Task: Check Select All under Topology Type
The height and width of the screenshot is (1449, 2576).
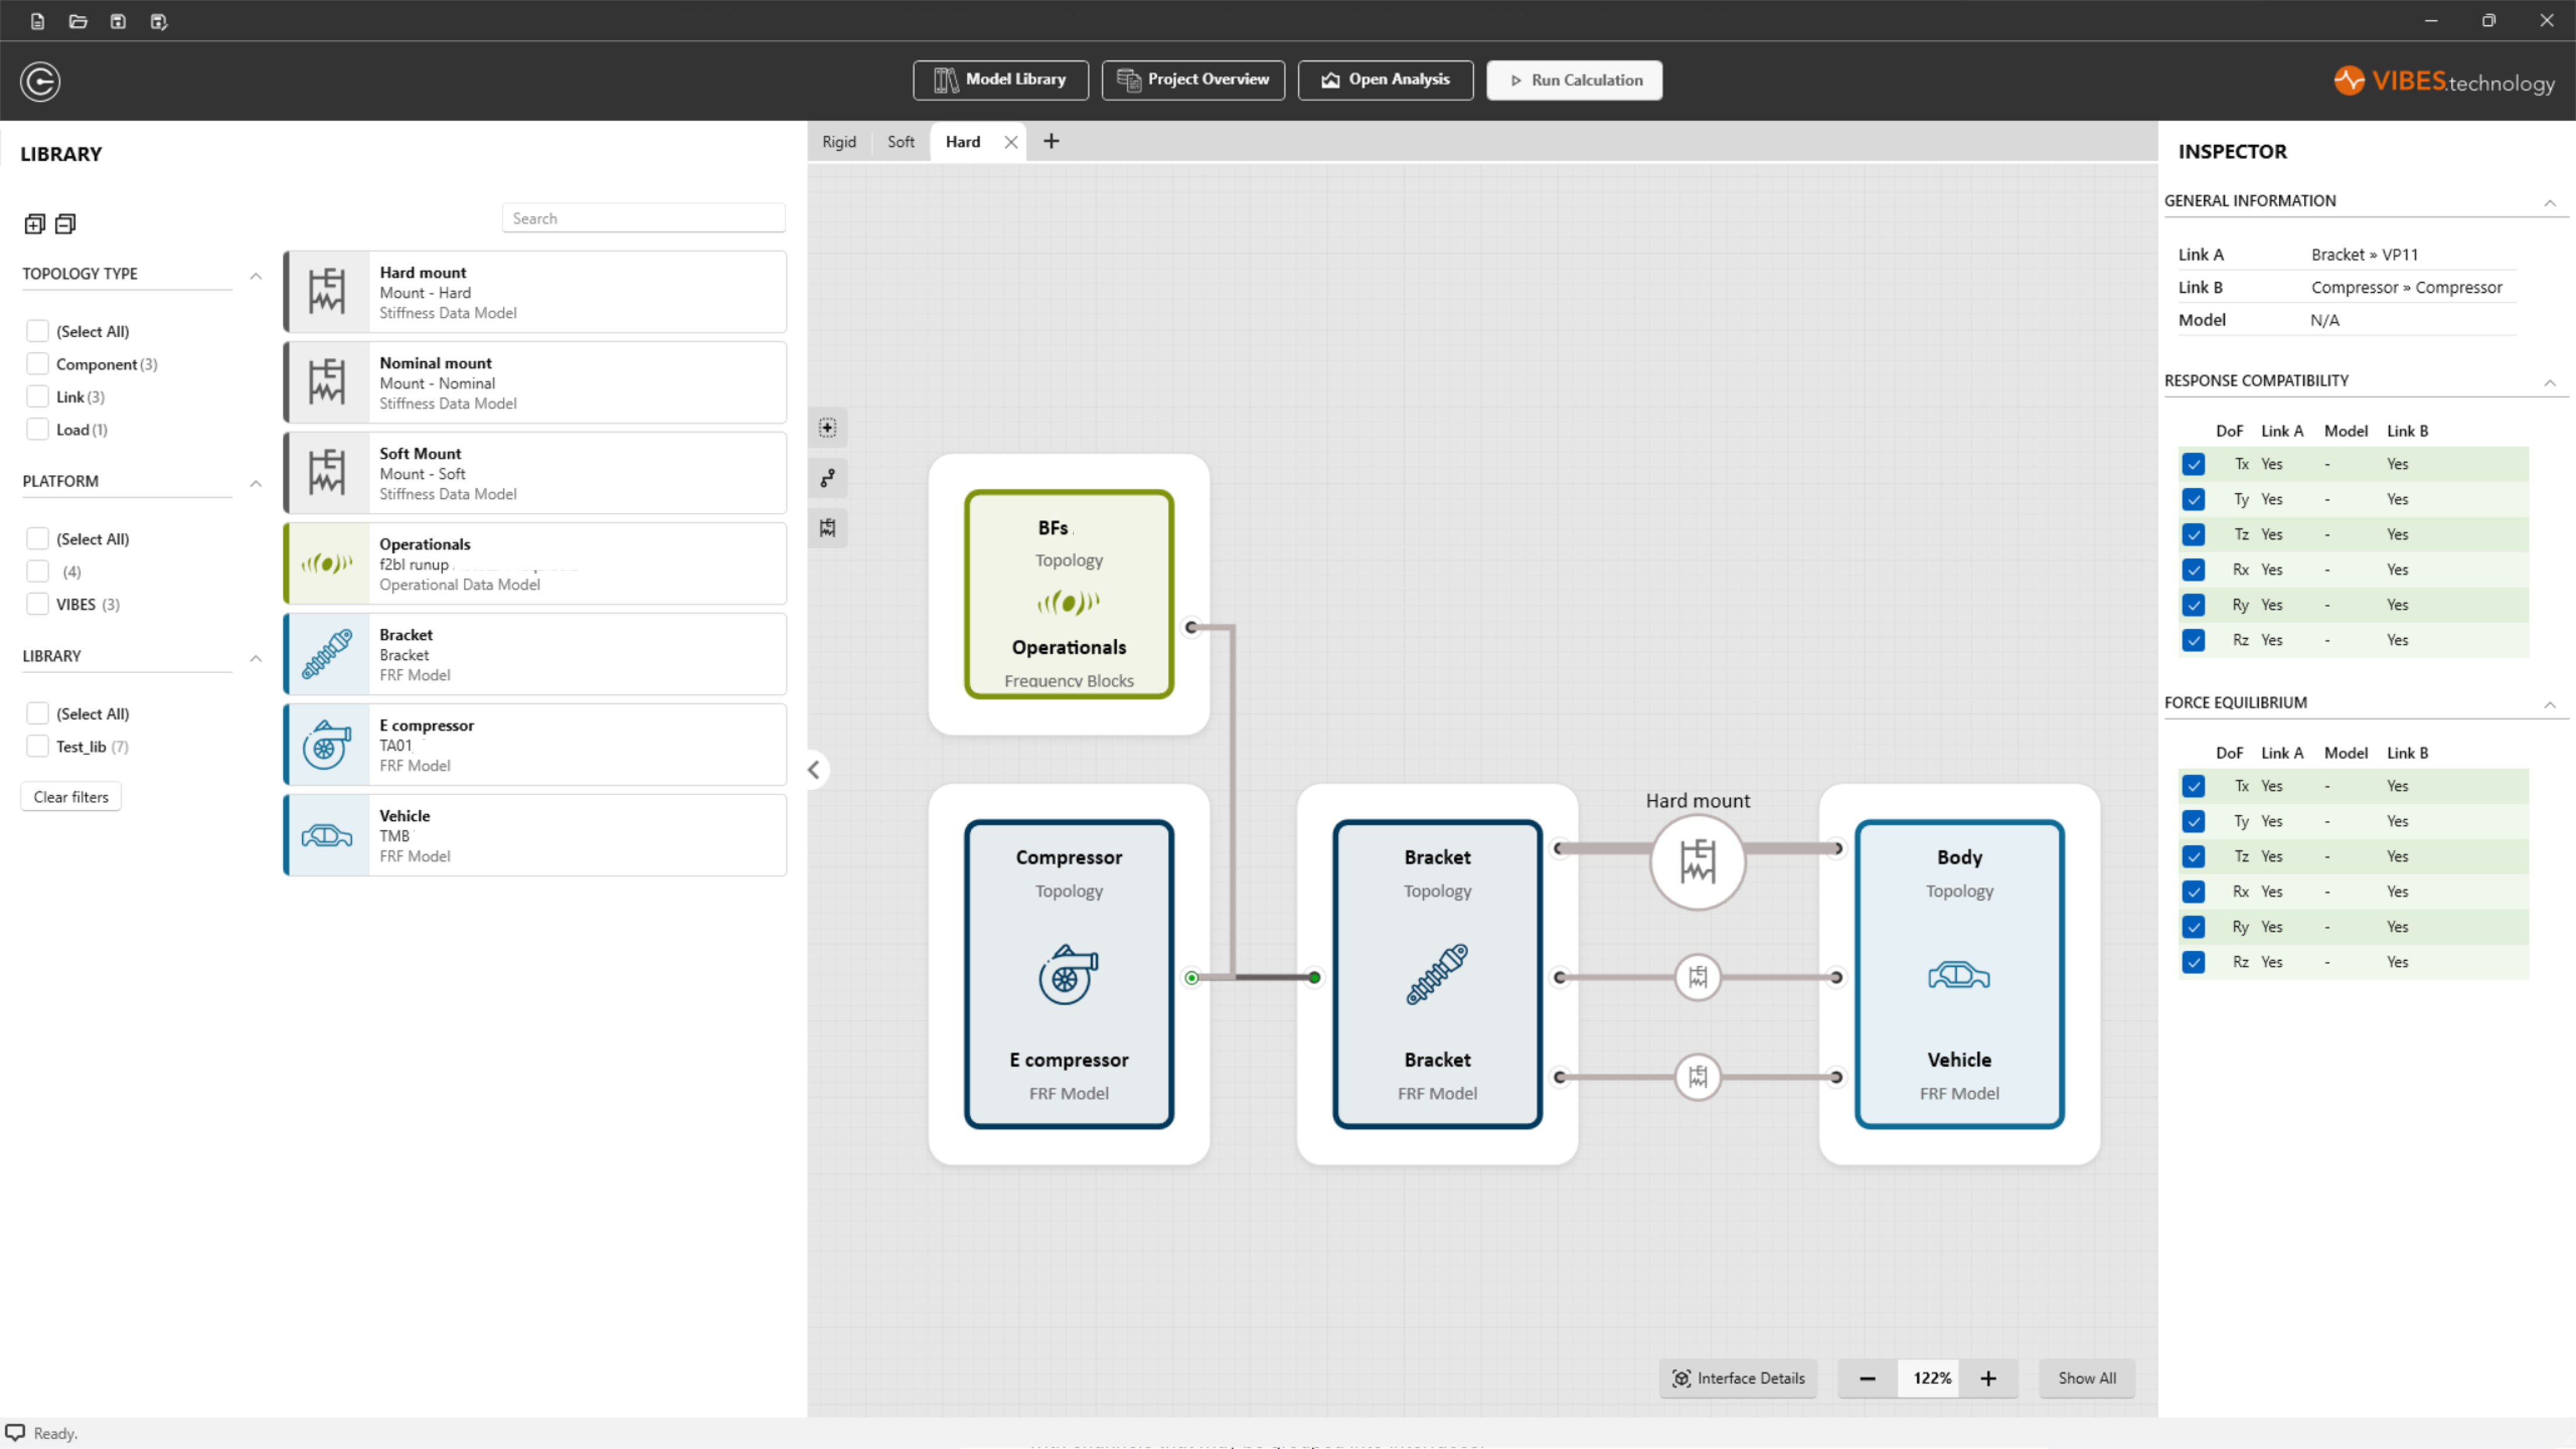Action: pos(38,331)
